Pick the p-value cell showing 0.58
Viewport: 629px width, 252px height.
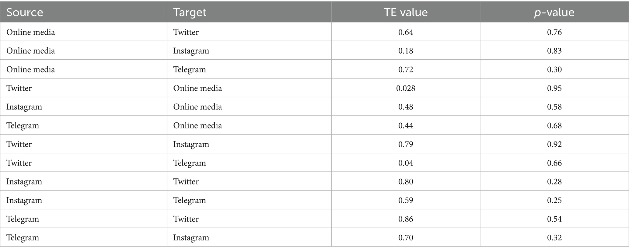(554, 107)
